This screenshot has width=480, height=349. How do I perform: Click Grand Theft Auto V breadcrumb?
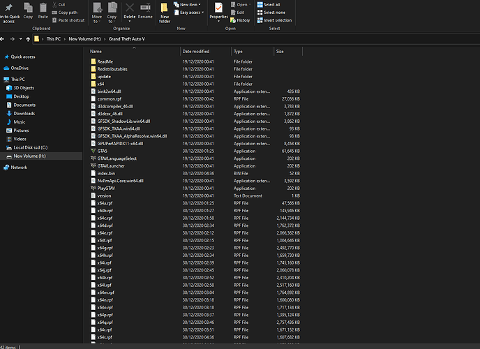127,39
